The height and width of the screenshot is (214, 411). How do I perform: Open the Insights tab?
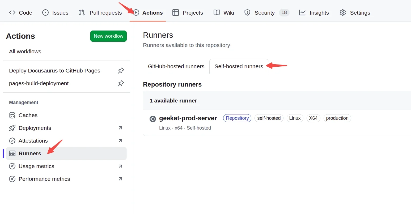pos(314,13)
